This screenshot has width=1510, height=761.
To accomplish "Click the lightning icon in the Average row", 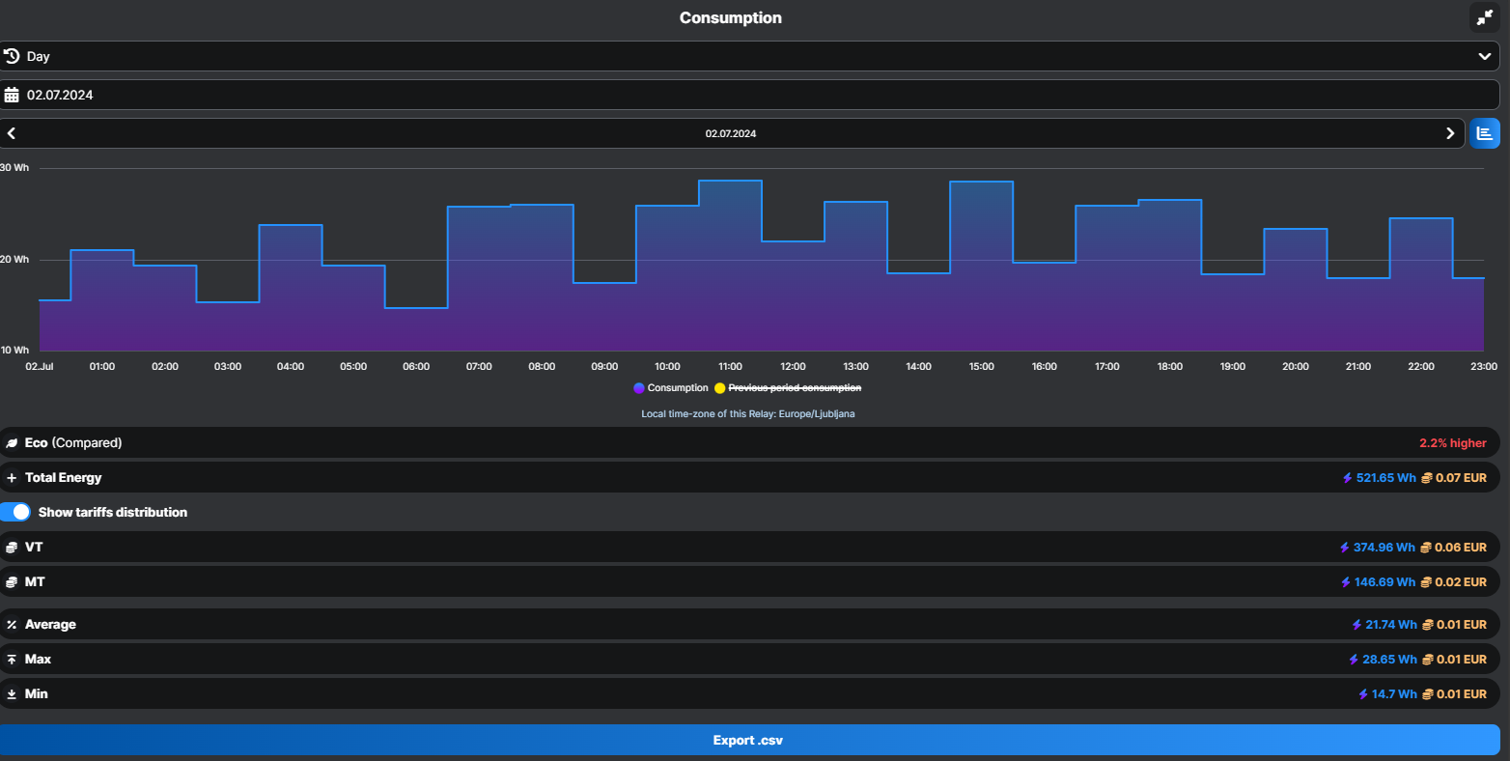I will pos(1356,625).
